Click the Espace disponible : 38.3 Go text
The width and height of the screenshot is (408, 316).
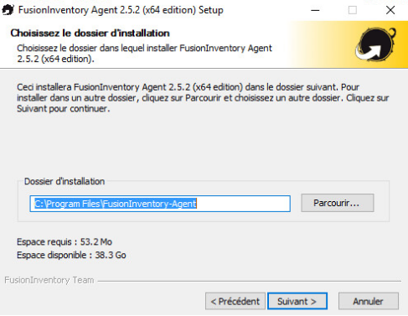(x=71, y=255)
